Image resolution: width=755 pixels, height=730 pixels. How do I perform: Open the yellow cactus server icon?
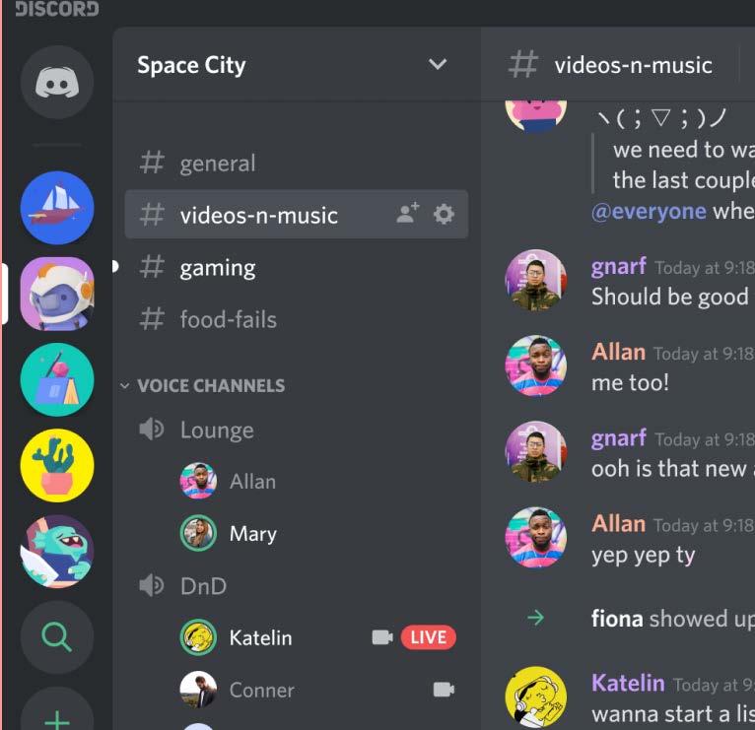pyautogui.click(x=57, y=465)
